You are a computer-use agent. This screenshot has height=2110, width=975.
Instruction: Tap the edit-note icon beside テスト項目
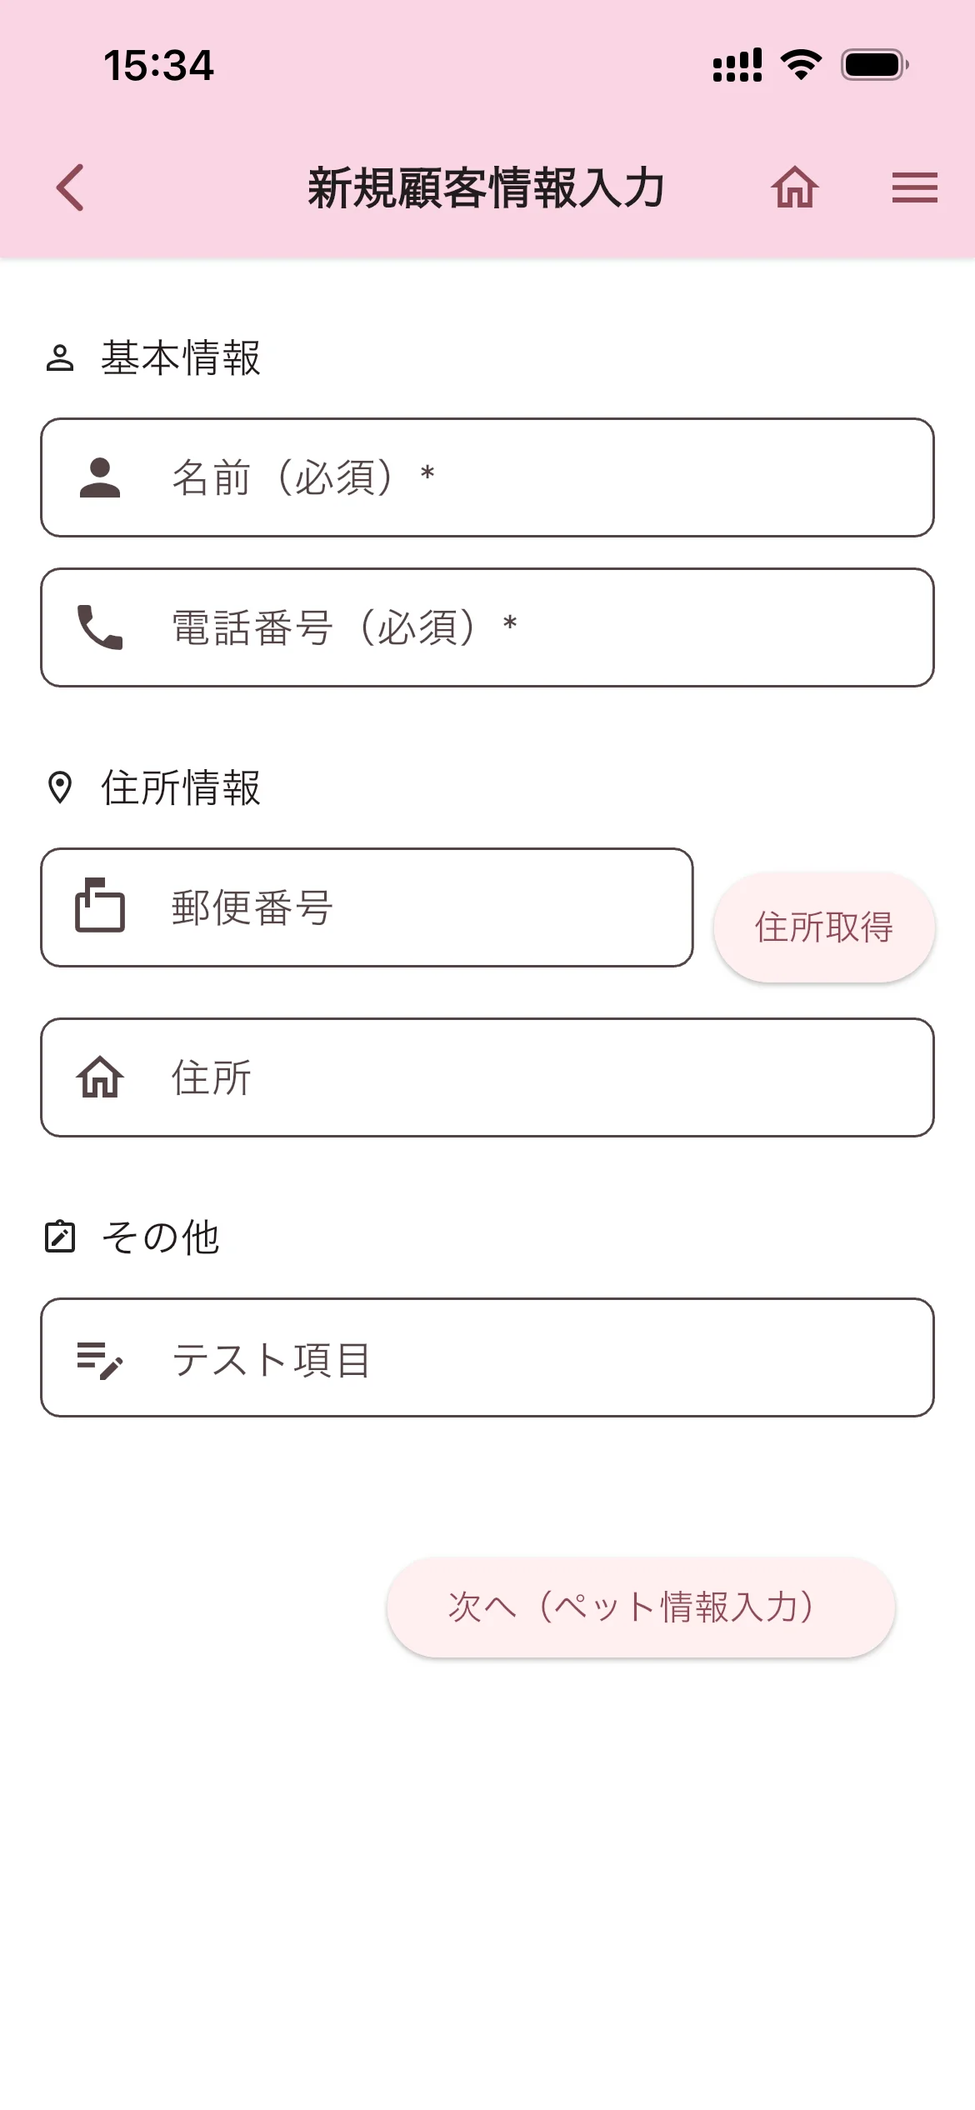tap(100, 1359)
